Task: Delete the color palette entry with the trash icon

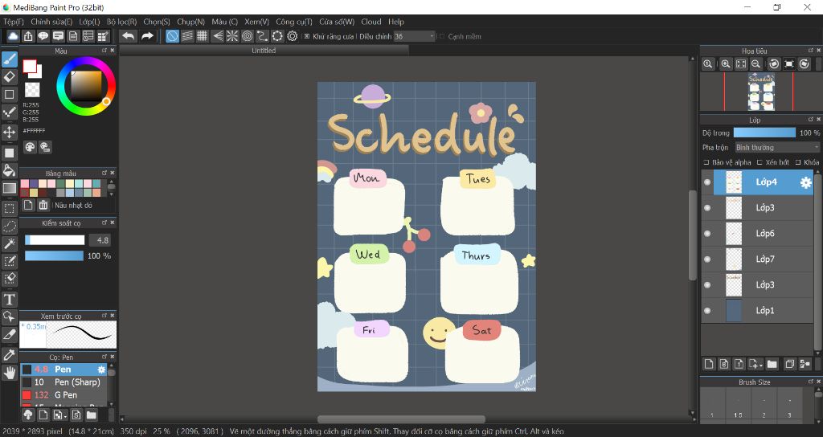Action: point(43,205)
